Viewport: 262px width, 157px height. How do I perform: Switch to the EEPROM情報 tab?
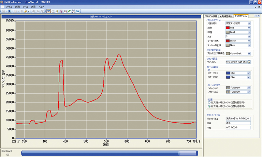pos(211,16)
